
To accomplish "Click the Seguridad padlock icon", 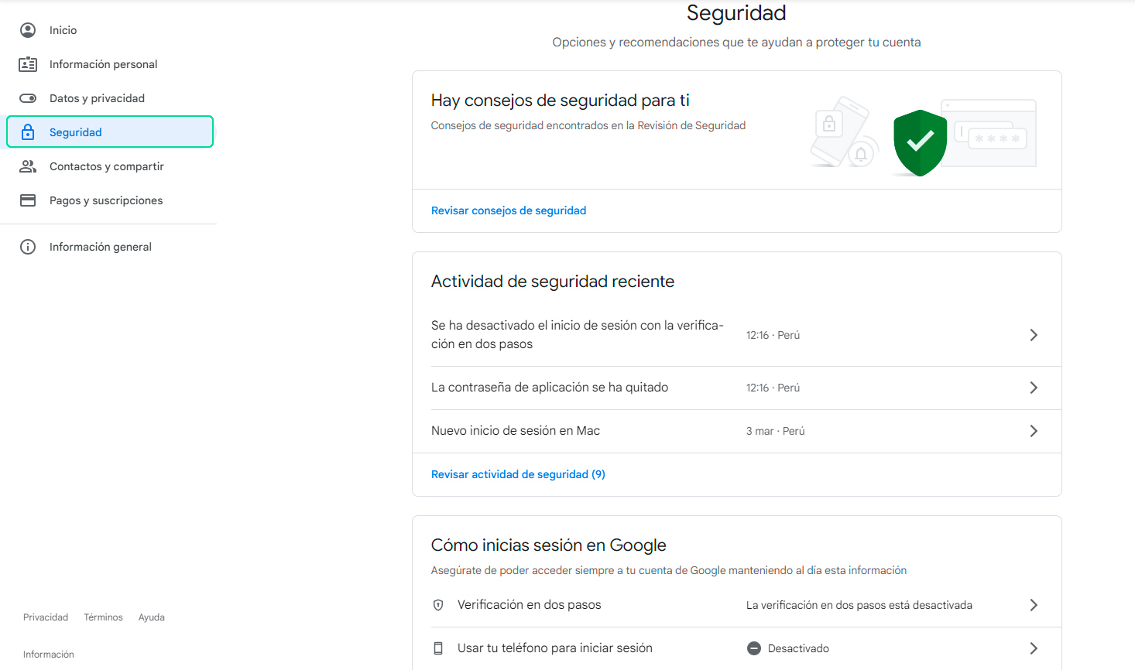I will (28, 132).
